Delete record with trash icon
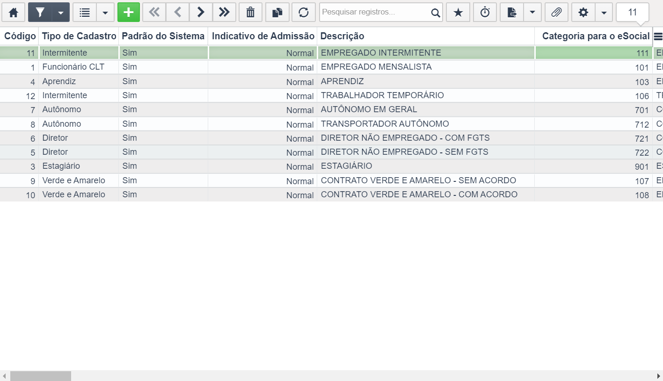The height and width of the screenshot is (381, 663). tap(250, 12)
